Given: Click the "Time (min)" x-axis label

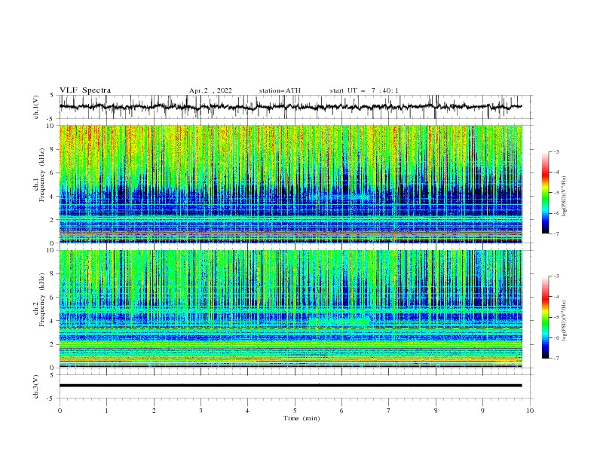Looking at the screenshot, I should [302, 418].
